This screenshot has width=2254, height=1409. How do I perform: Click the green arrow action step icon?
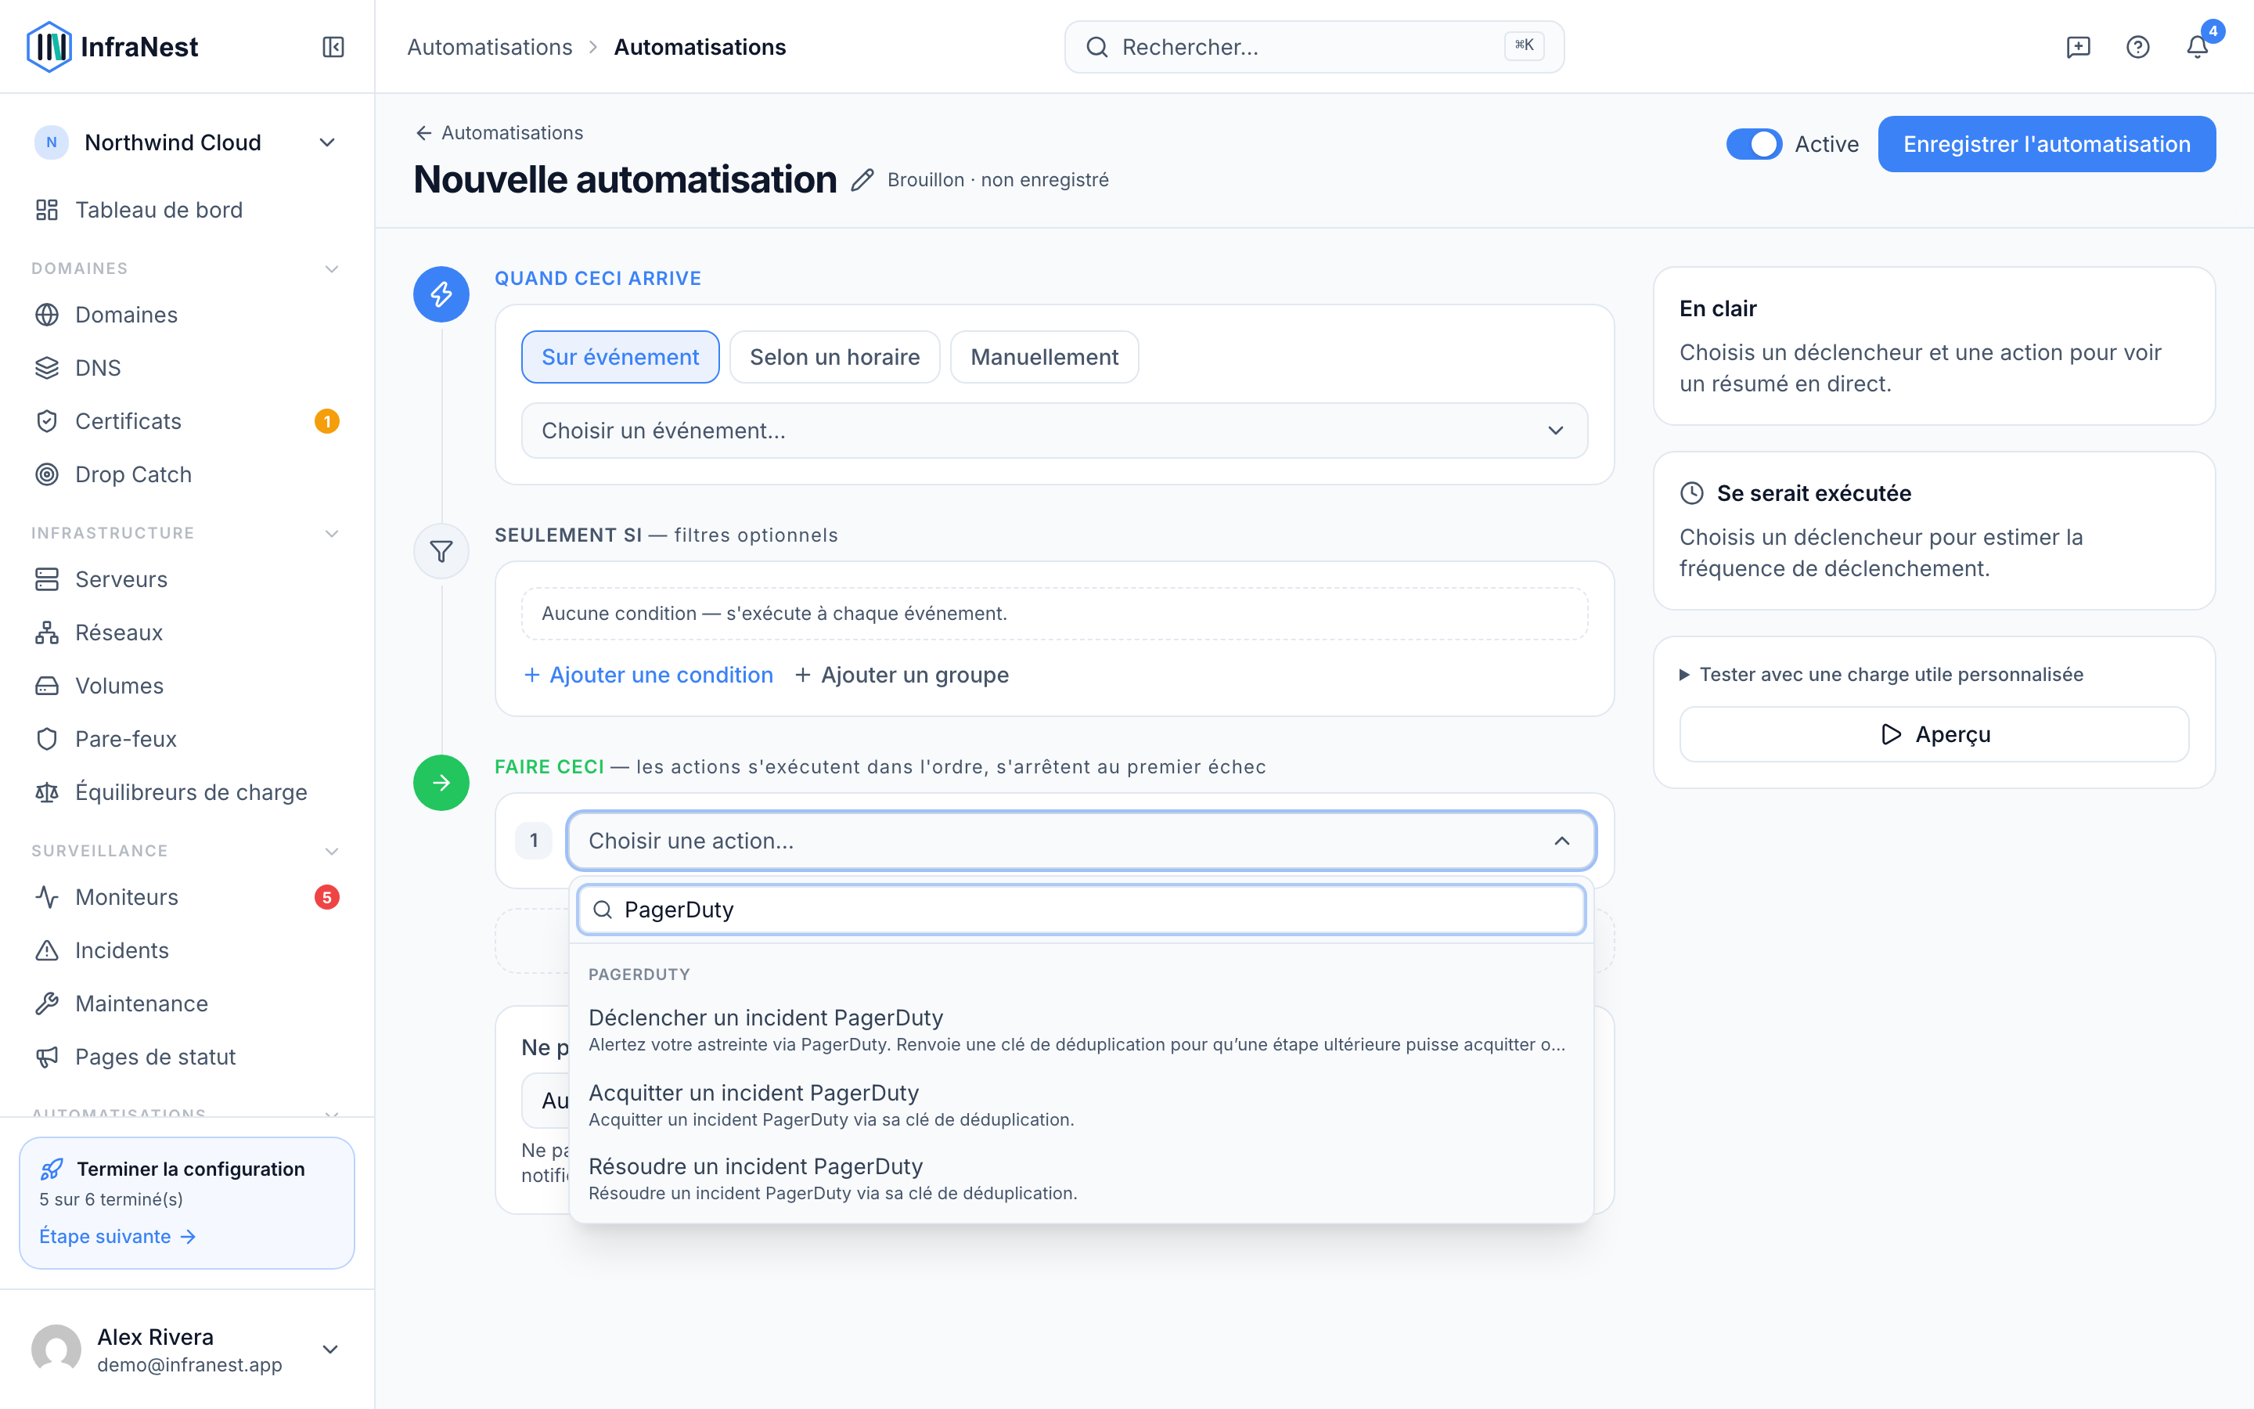point(441,783)
